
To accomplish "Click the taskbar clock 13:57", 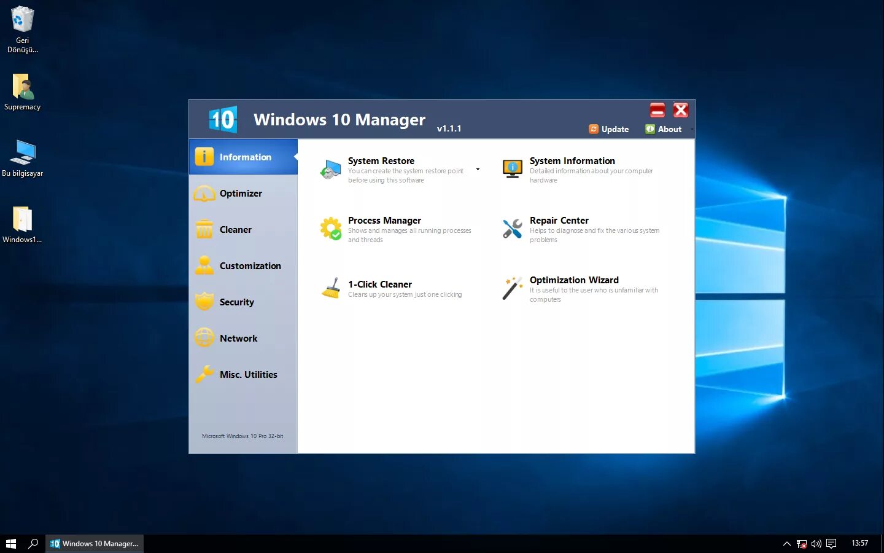I will click(x=859, y=543).
